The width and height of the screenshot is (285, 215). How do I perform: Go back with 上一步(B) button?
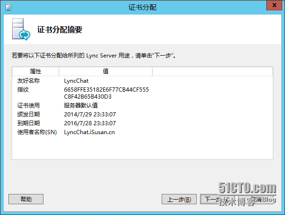(x=179, y=199)
